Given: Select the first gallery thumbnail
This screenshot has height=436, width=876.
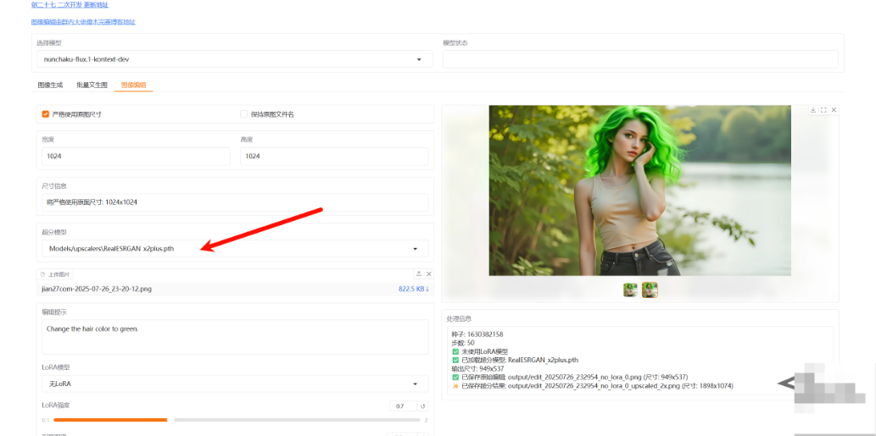Looking at the screenshot, I should click(631, 290).
